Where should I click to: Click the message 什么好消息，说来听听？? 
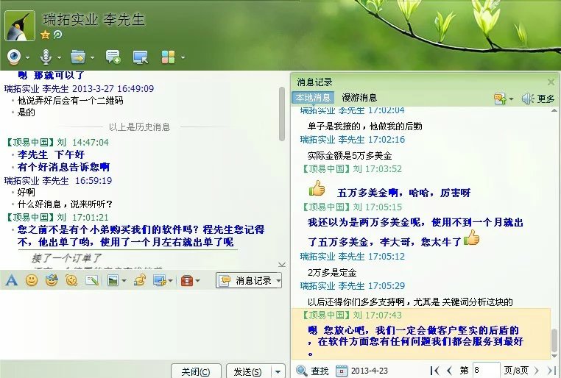[65, 204]
